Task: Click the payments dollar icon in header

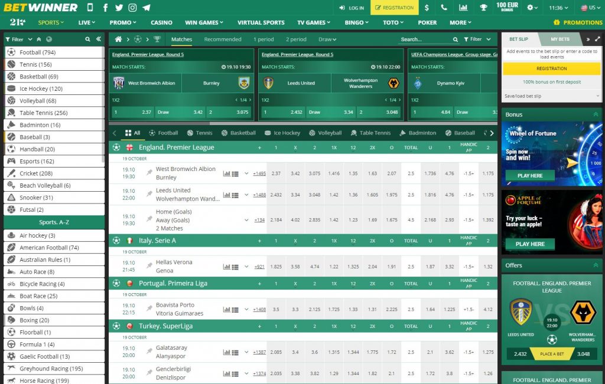Action: (x=428, y=8)
